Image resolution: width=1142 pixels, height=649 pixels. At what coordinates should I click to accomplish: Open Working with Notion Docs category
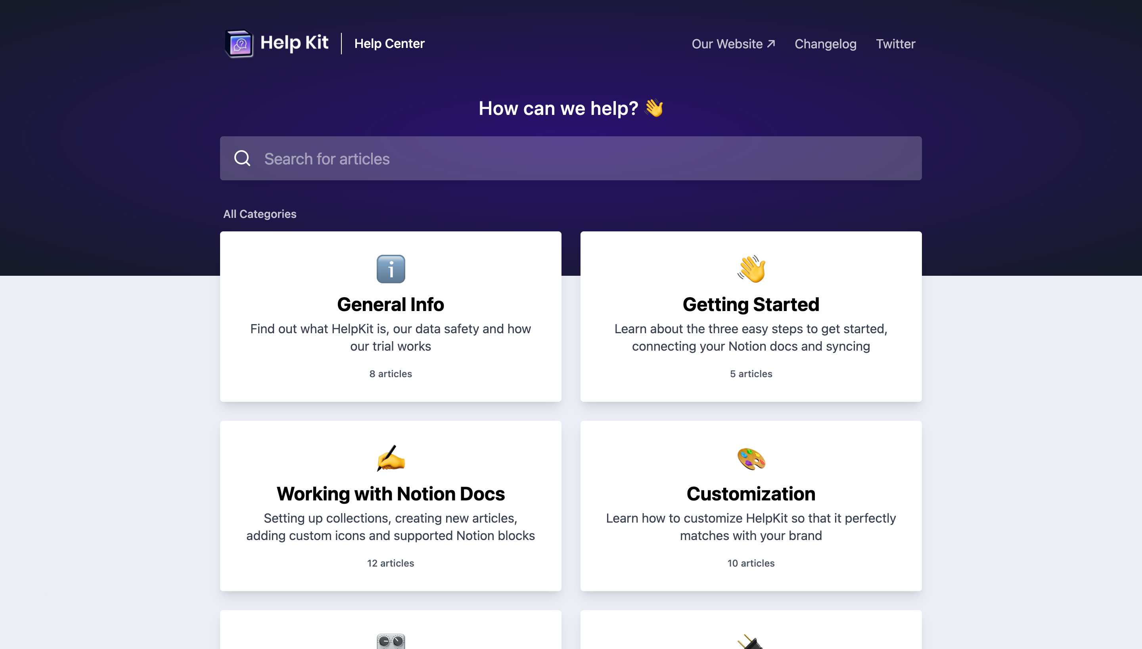pos(390,494)
